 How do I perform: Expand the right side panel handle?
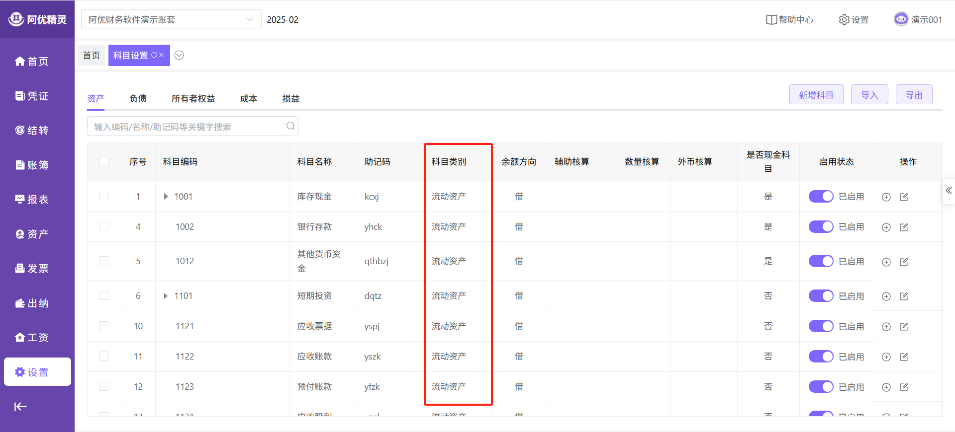[949, 191]
